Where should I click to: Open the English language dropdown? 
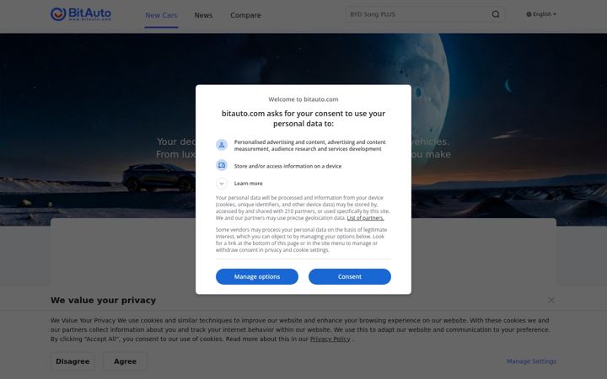coord(541,14)
